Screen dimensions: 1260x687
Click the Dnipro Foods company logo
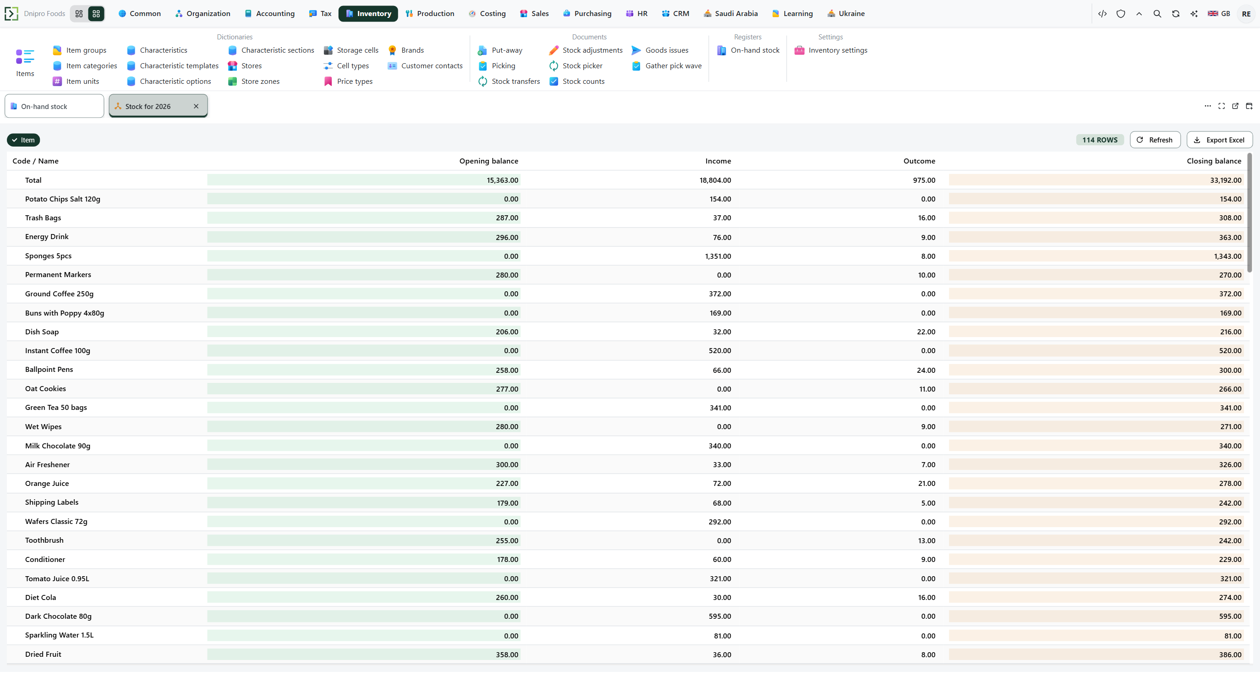pyautogui.click(x=11, y=14)
